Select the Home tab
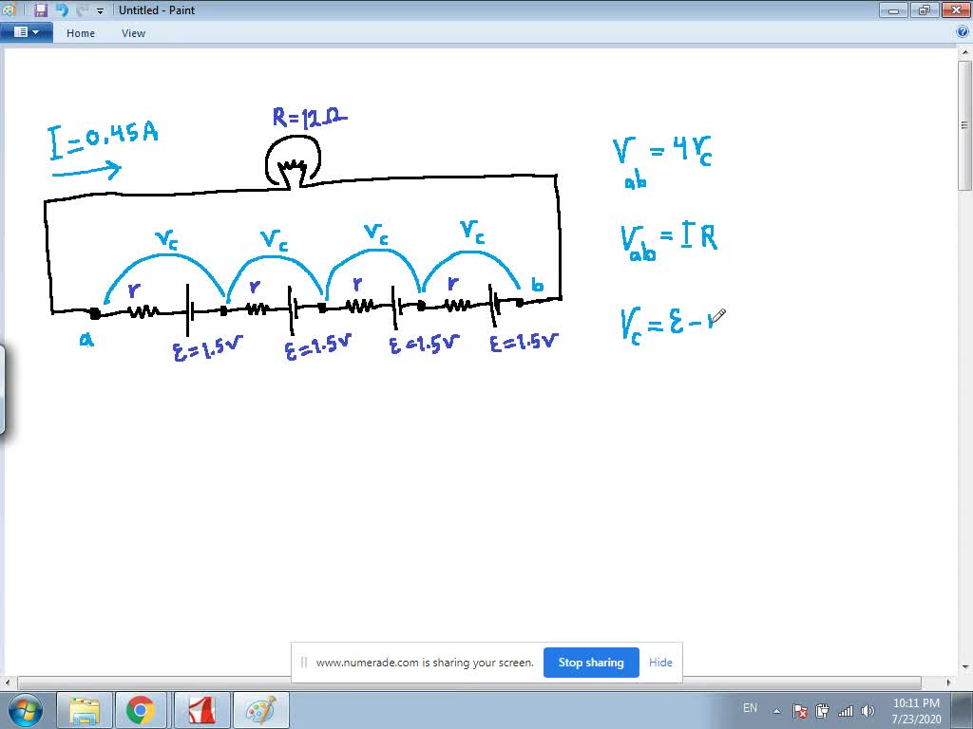The image size is (973, 729). tap(80, 32)
